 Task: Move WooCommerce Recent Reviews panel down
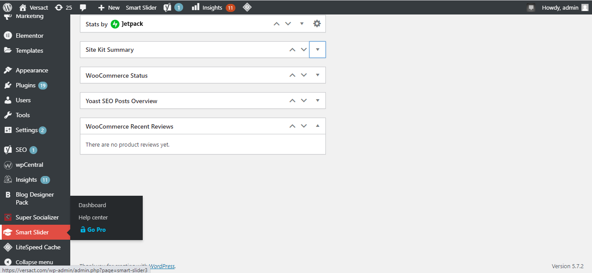[x=304, y=126]
